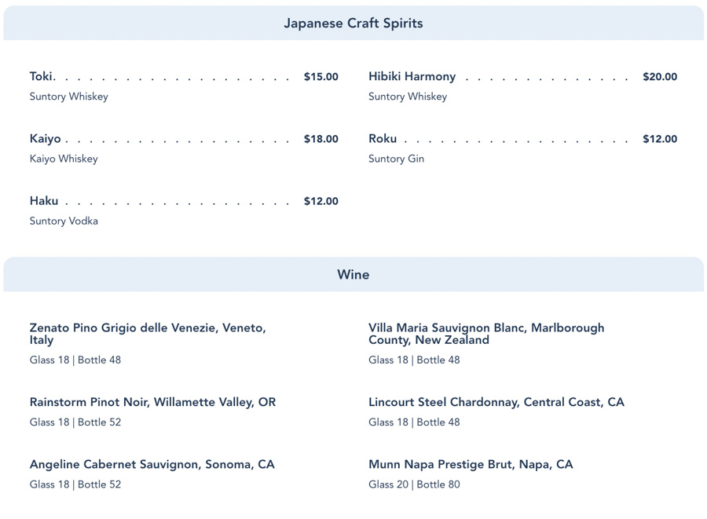Click the Suntory Vodka description text
Image resolution: width=707 pixels, height=519 pixels.
[64, 221]
